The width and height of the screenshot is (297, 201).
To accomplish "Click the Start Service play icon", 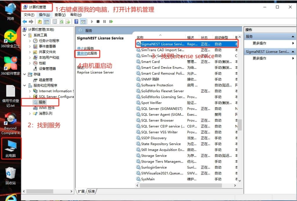I will click(x=92, y=21).
